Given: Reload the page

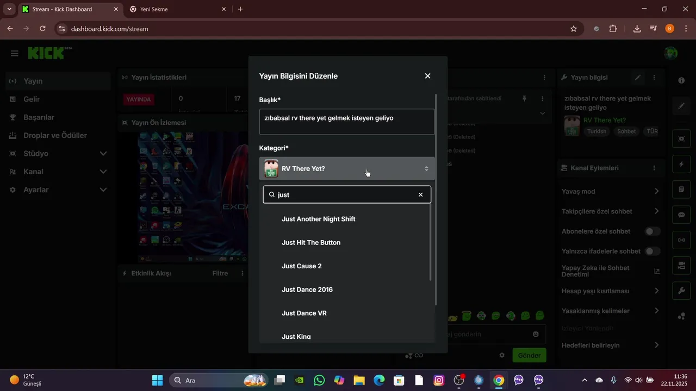Looking at the screenshot, I should click(x=42, y=29).
